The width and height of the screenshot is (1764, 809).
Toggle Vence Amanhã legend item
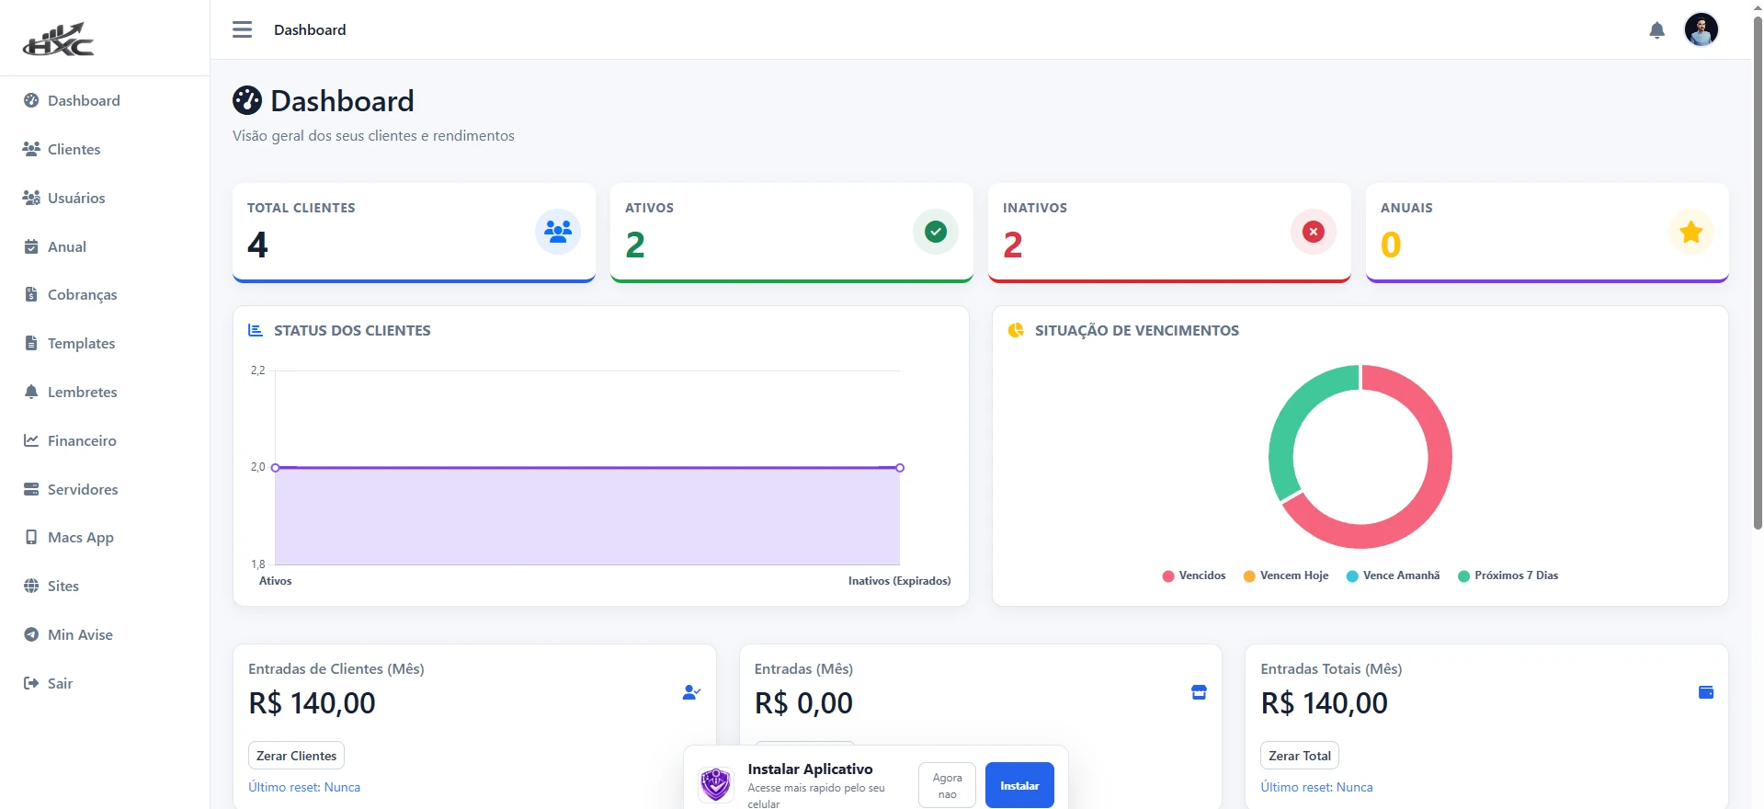tap(1393, 575)
